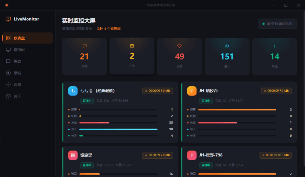Select the 49 点赞 stat card
The height and width of the screenshot is (177, 305).
pyautogui.click(x=179, y=56)
